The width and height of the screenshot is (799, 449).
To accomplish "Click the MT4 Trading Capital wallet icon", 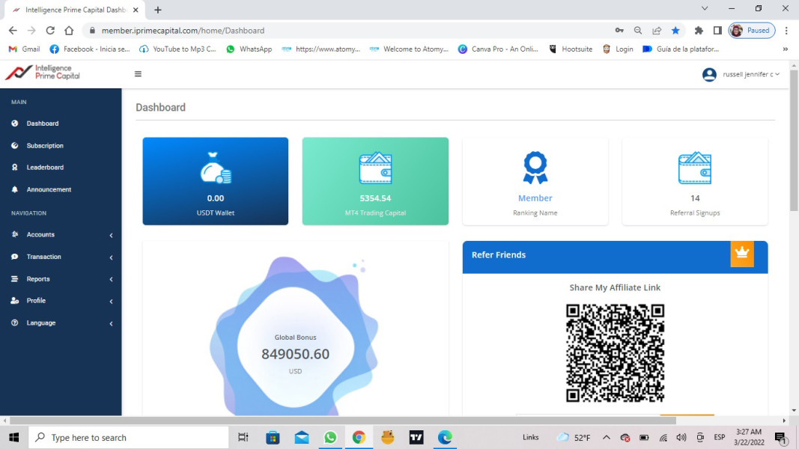I will pyautogui.click(x=375, y=168).
